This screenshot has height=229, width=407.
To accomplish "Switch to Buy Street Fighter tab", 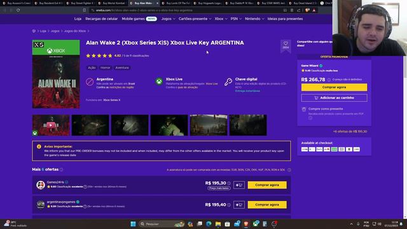I will click(80, 3).
